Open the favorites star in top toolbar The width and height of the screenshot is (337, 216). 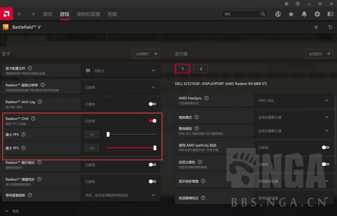pyautogui.click(x=291, y=14)
